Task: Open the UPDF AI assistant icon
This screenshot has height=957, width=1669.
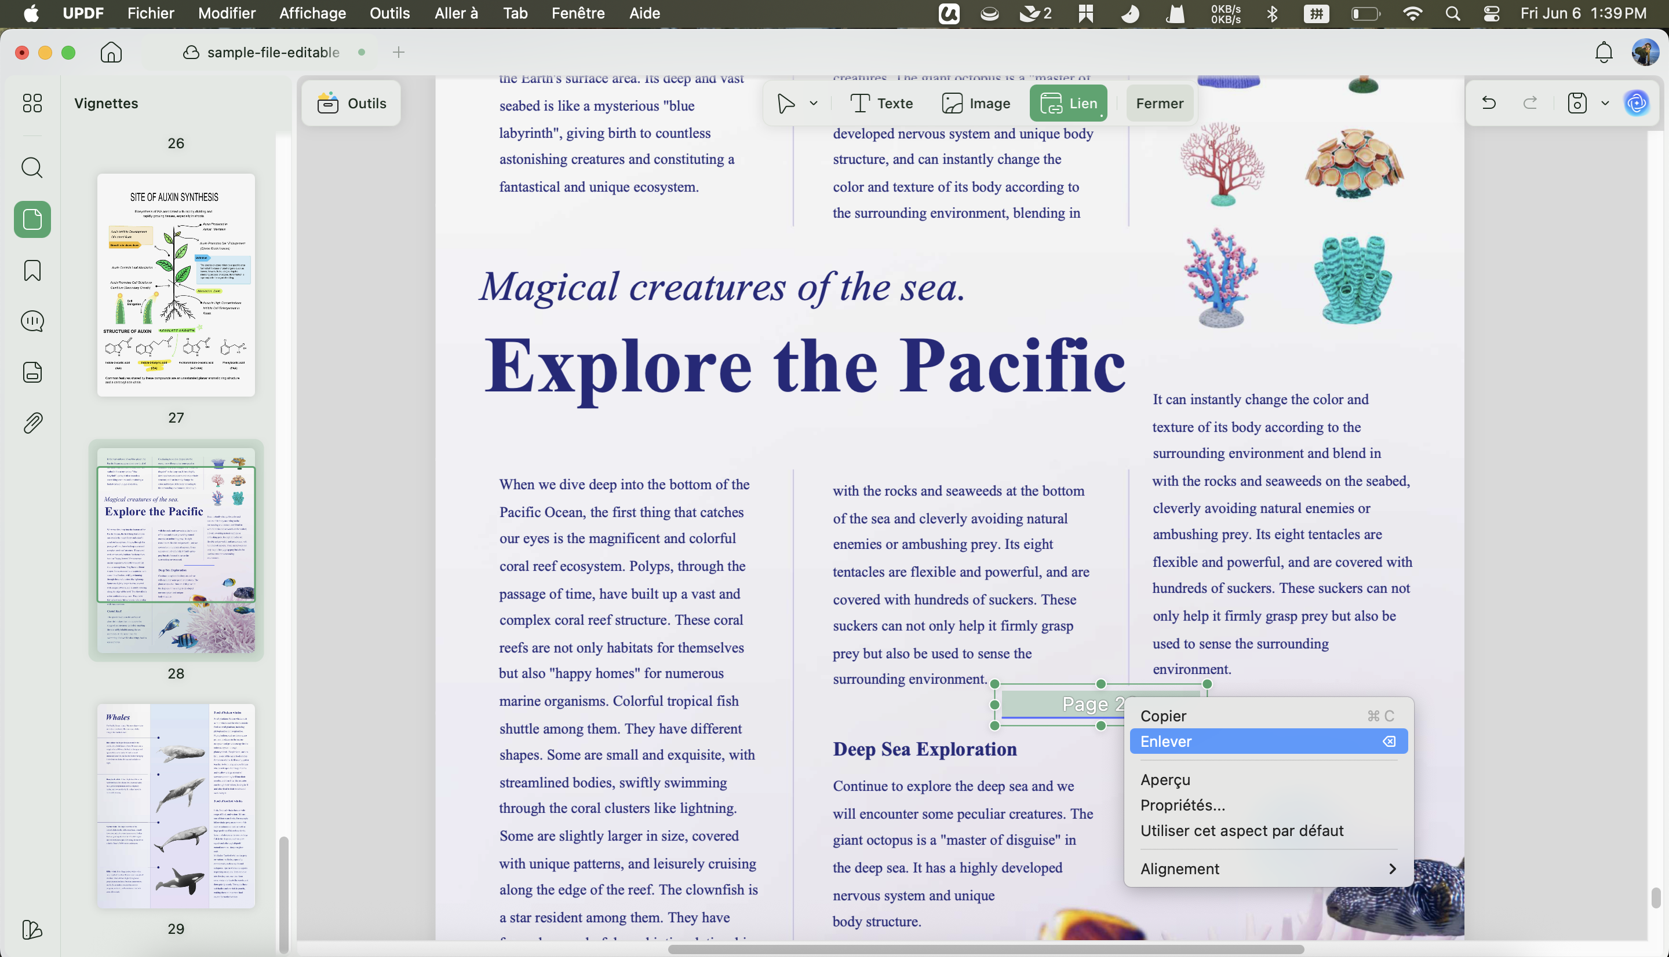Action: (1637, 103)
